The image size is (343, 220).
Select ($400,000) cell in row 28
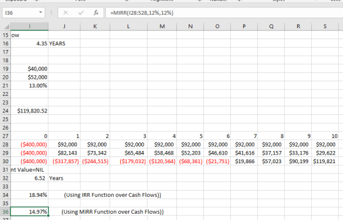click(29, 144)
